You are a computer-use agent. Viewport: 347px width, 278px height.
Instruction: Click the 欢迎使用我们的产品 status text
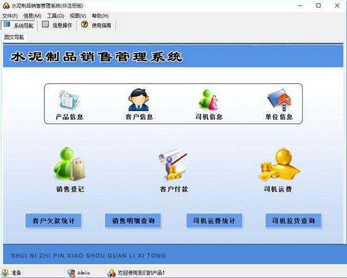[142, 273]
